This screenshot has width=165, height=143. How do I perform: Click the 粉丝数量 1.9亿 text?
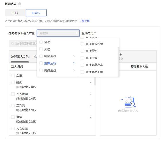click(x=26, y=110)
